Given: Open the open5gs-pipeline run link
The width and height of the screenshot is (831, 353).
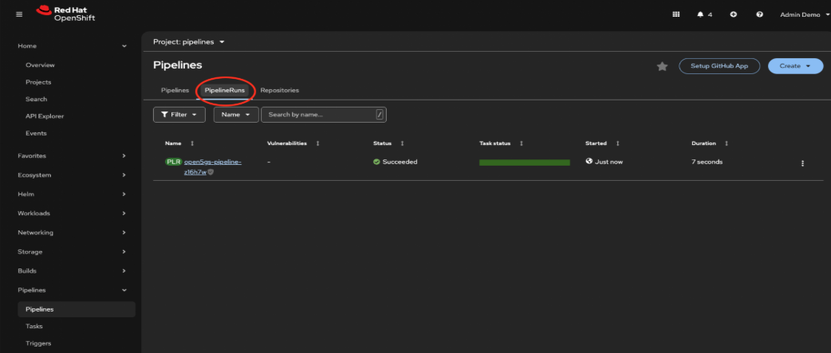Looking at the screenshot, I should [212, 162].
